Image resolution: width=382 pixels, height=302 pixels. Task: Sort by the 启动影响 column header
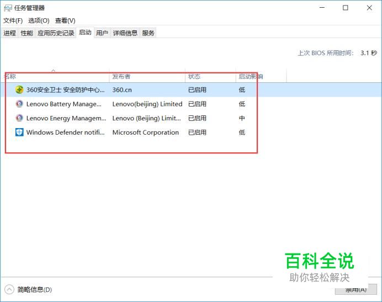(261, 76)
